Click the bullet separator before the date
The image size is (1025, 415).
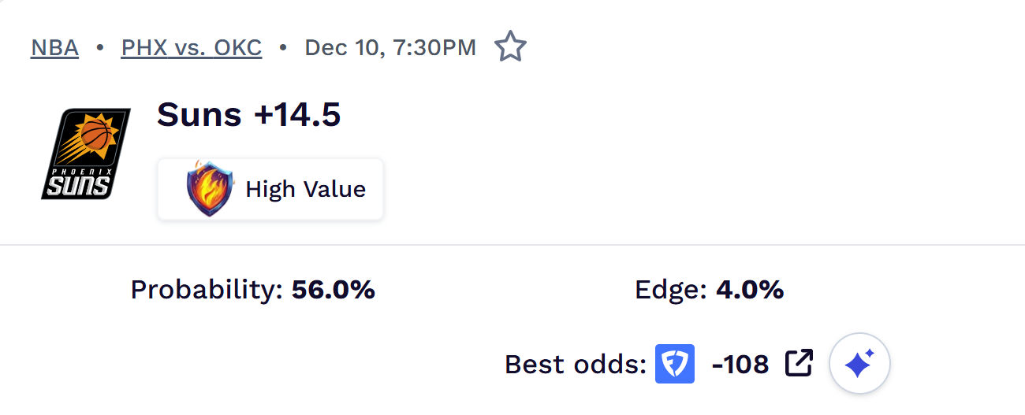coord(282,48)
